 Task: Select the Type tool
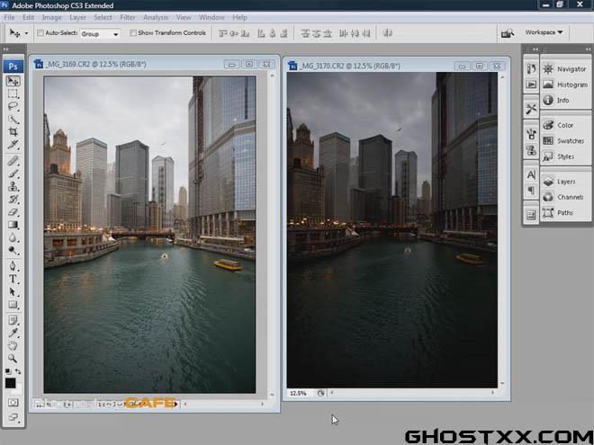coord(13,280)
